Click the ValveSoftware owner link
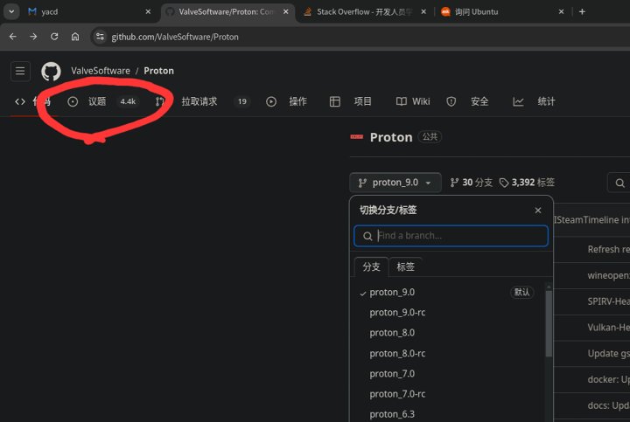 101,71
